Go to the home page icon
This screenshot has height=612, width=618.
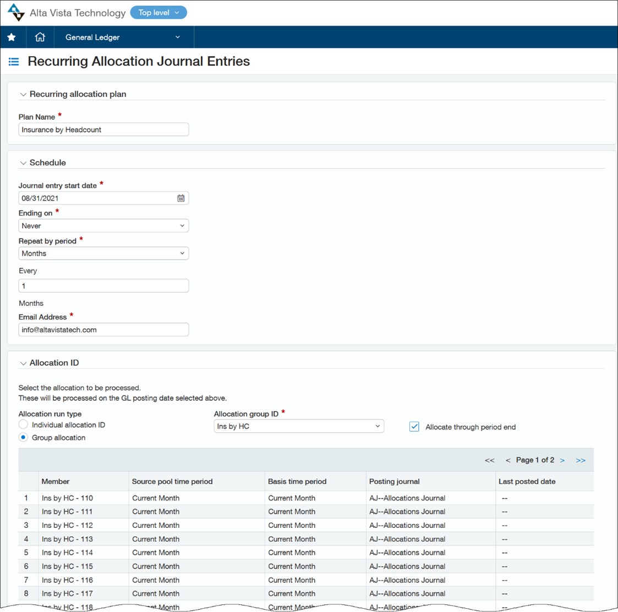click(40, 37)
